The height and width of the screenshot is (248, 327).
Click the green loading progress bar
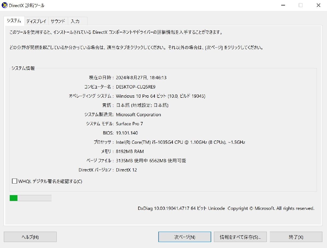(x=31, y=198)
